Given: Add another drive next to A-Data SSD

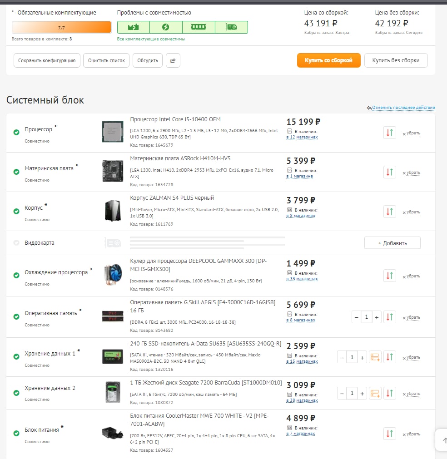Looking at the screenshot, I should (375, 357).
